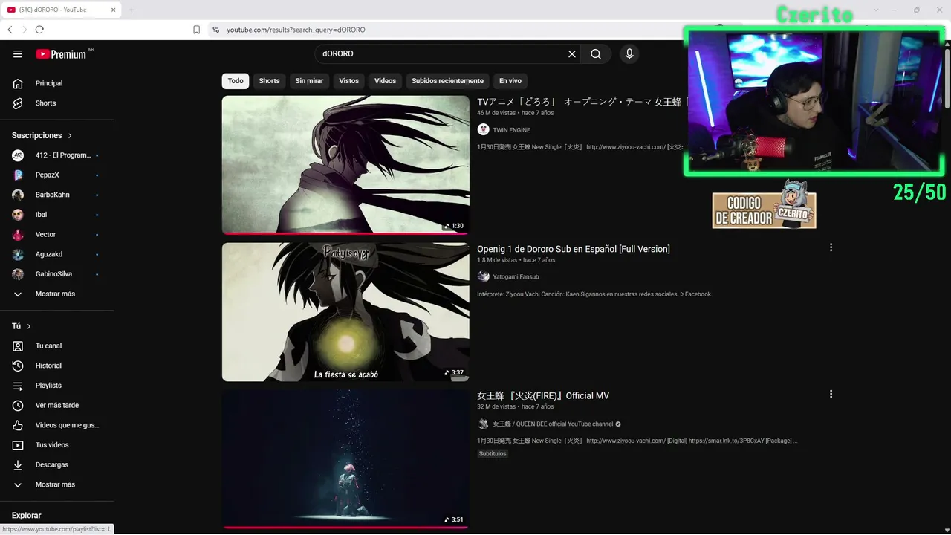Bookmark this page from address bar

point(196,30)
